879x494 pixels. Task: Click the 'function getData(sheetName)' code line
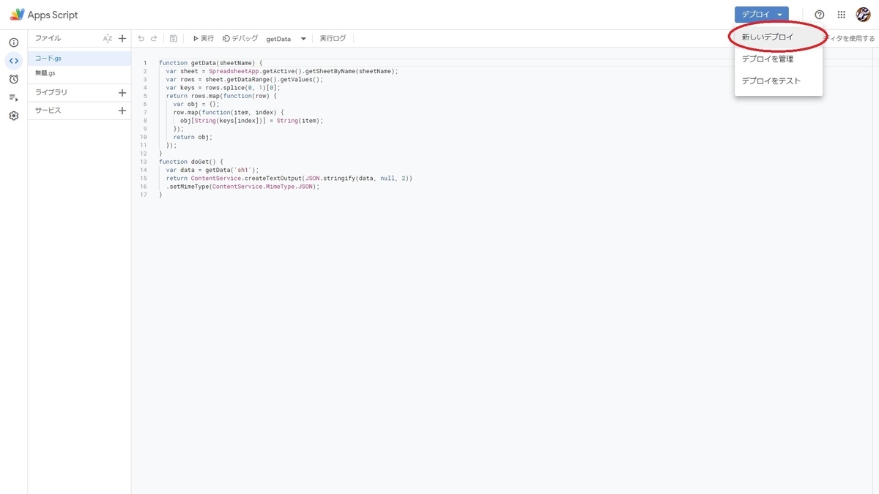[210, 63]
